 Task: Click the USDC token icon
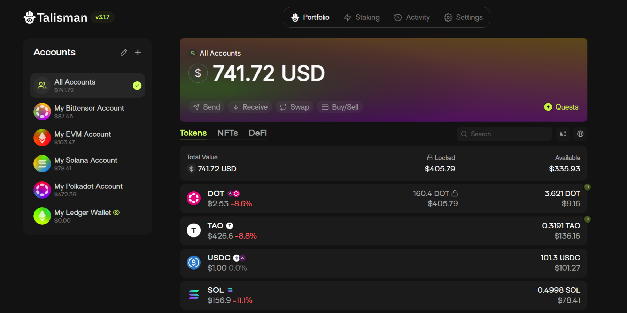(x=194, y=263)
